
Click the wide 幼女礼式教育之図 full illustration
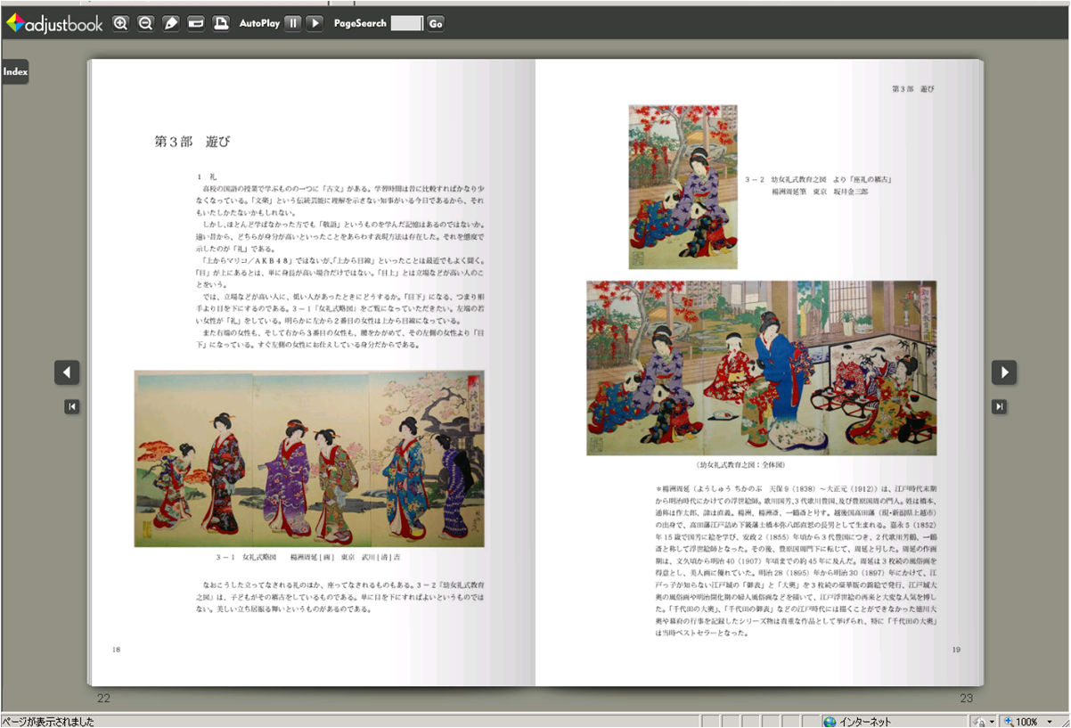pos(761,368)
